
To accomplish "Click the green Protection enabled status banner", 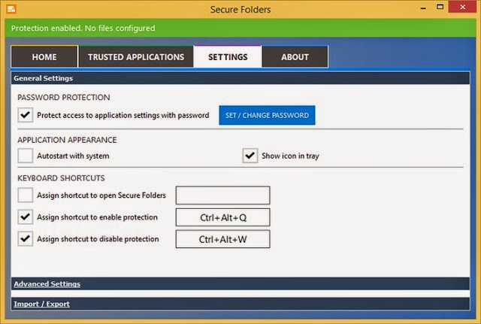I will [240, 28].
